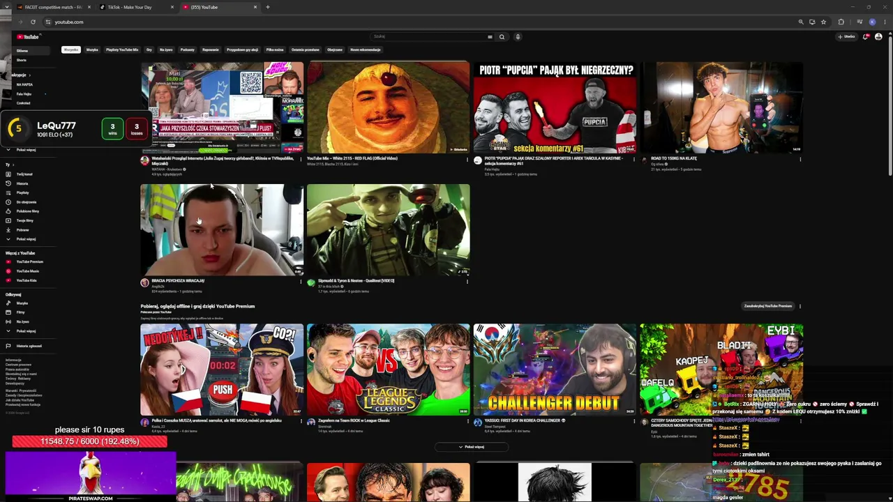Expand Pokaż więcej below Pobrane
The image size is (893, 502).
click(x=26, y=239)
